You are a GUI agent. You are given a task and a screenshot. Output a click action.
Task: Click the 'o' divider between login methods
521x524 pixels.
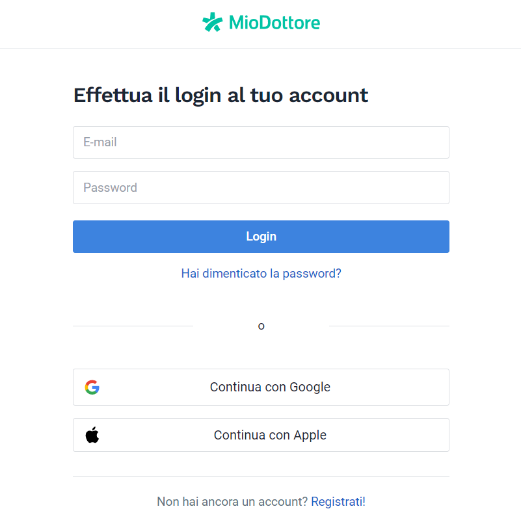261,326
